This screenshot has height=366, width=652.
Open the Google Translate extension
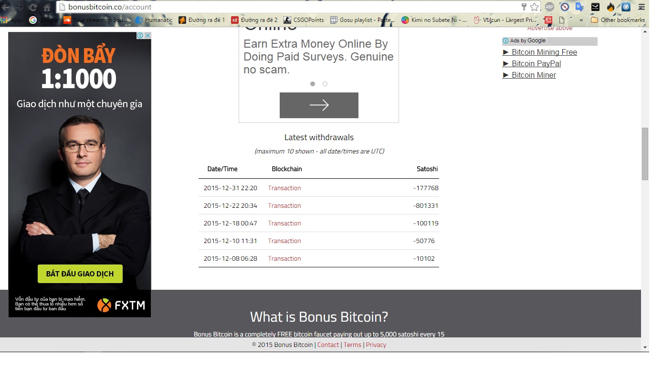point(580,7)
